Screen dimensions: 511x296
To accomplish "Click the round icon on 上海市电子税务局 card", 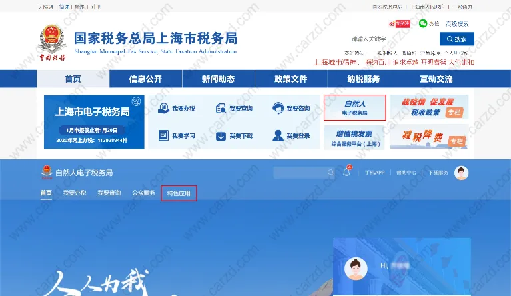I will [x=136, y=101].
